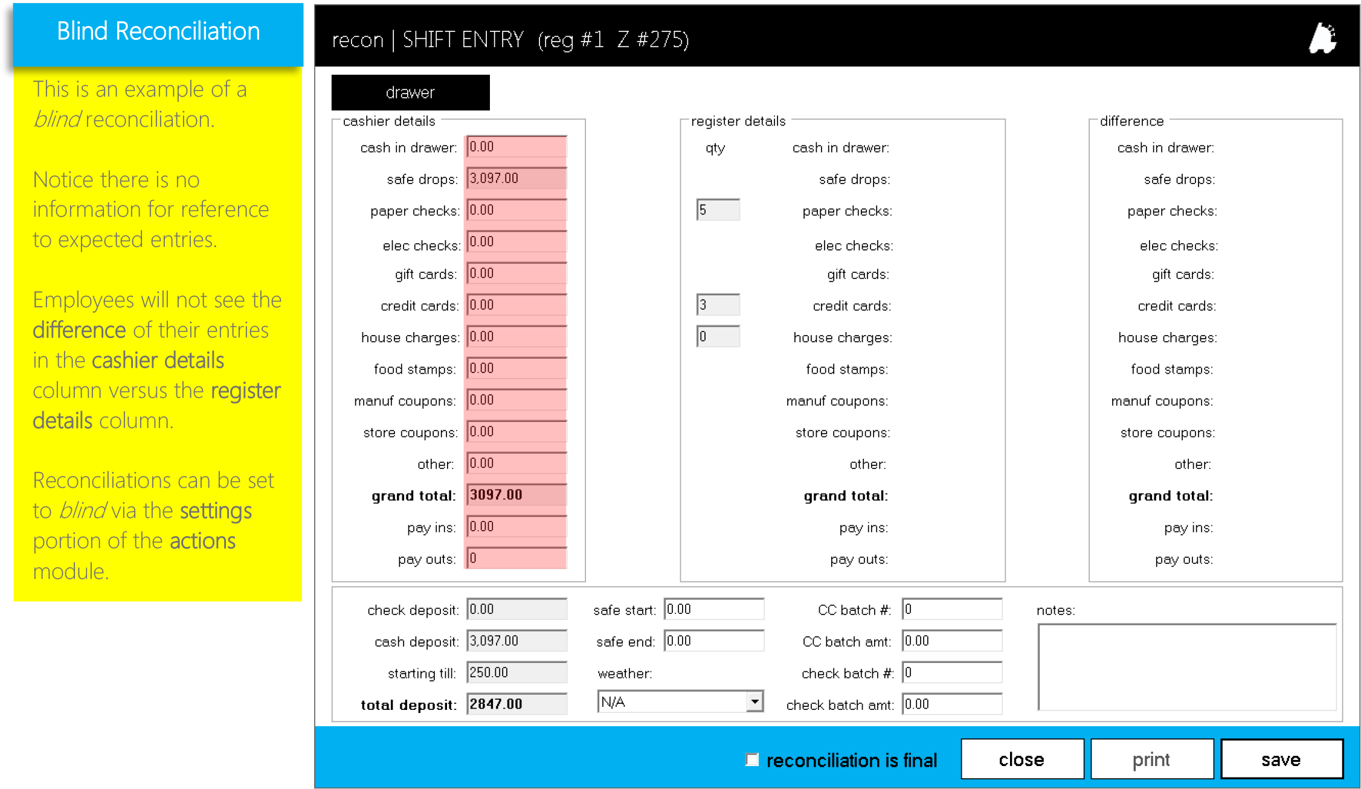Click inside the notes text area
This screenshot has height=789, width=1361.
1187,667
